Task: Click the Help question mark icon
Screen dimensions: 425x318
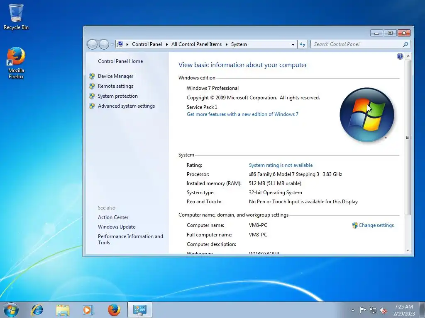Action: coord(400,56)
